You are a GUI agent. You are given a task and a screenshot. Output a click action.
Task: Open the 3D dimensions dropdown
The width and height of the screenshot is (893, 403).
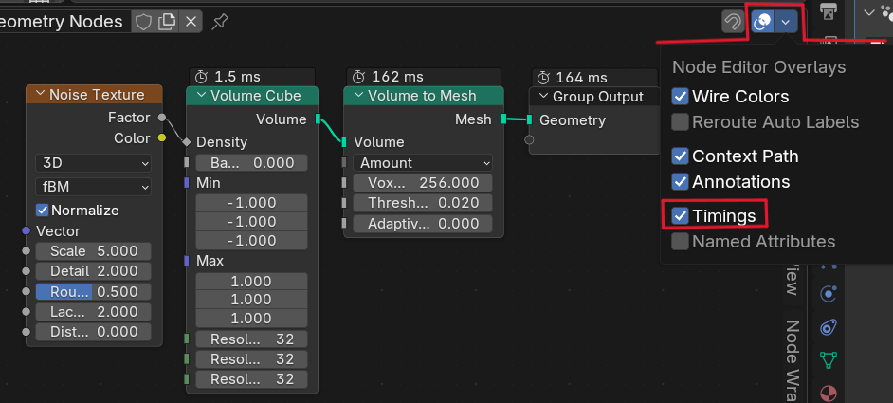click(93, 163)
